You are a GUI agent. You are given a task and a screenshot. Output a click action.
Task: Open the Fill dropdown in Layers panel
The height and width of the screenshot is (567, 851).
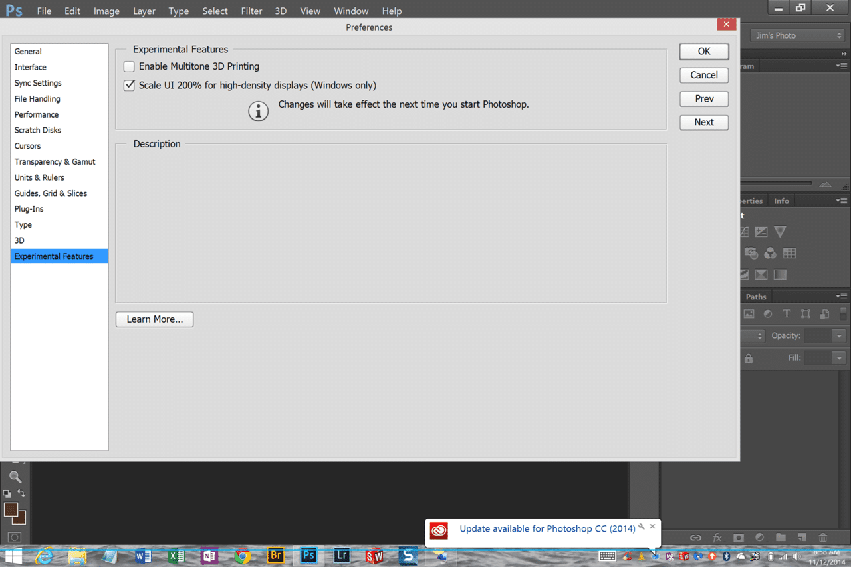pyautogui.click(x=839, y=358)
